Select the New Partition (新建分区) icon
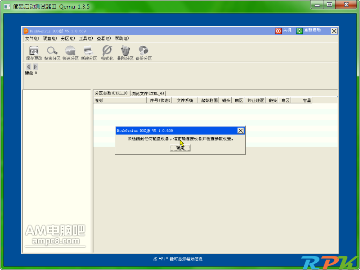This screenshot has height=270, width=360. [x=89, y=53]
